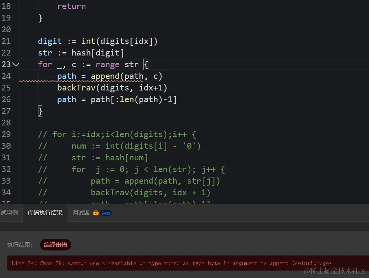Click the Beta badge
The width and height of the screenshot is (369, 278).
click(x=106, y=213)
